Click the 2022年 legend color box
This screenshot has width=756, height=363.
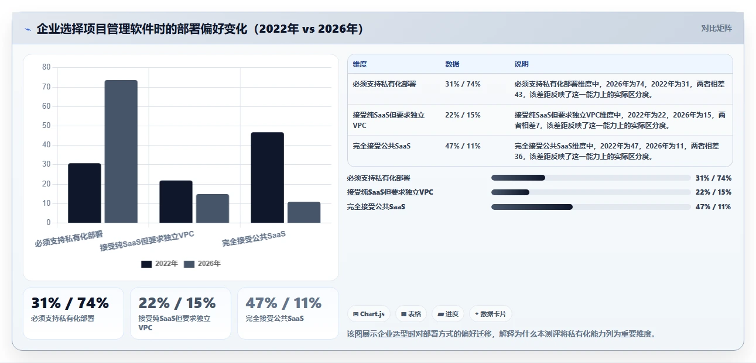(x=146, y=264)
